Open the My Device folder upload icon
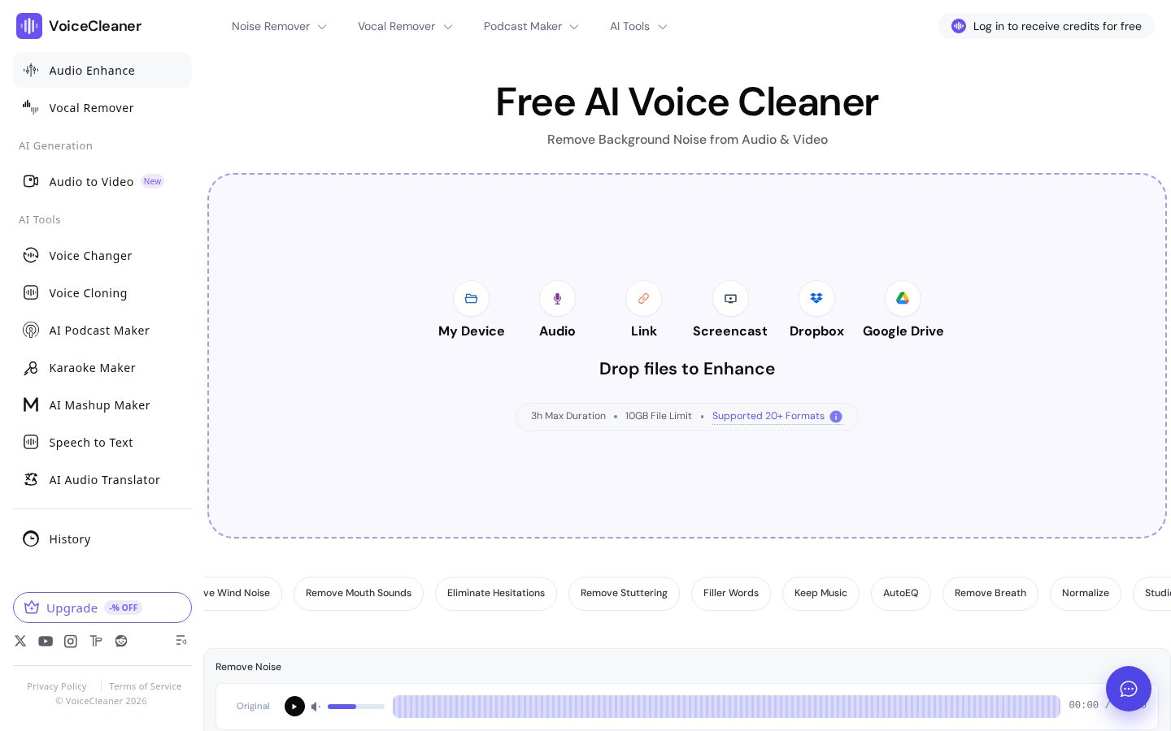This screenshot has width=1171, height=731. click(472, 299)
